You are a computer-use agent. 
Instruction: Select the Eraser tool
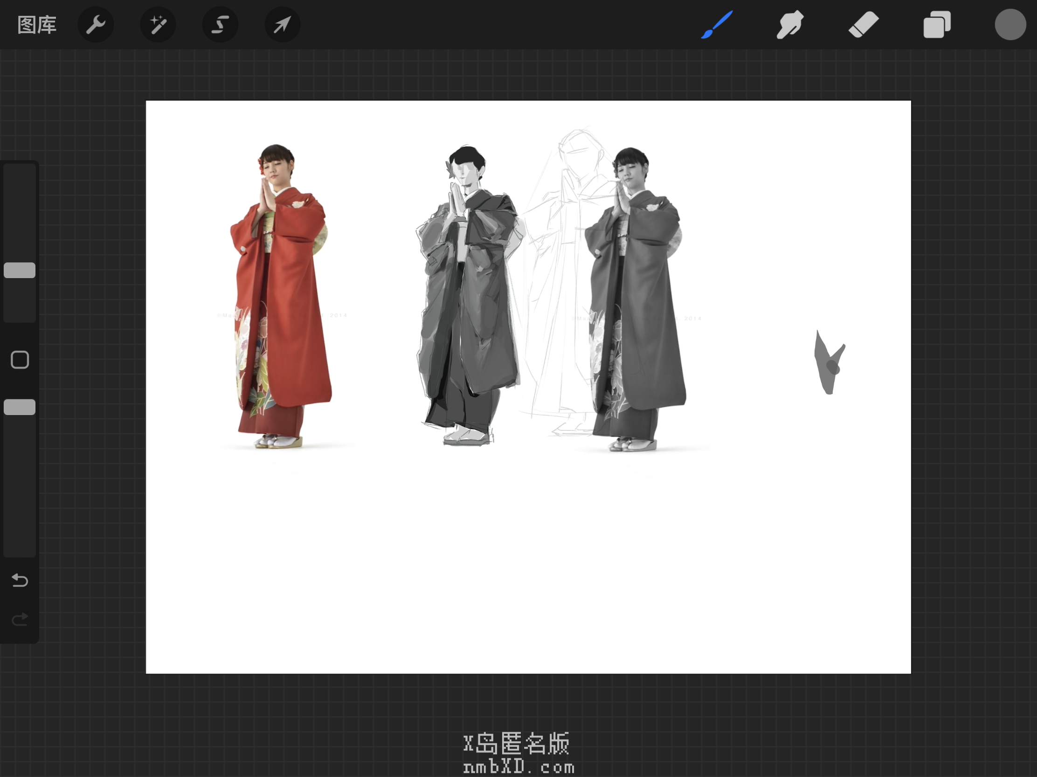pos(863,25)
